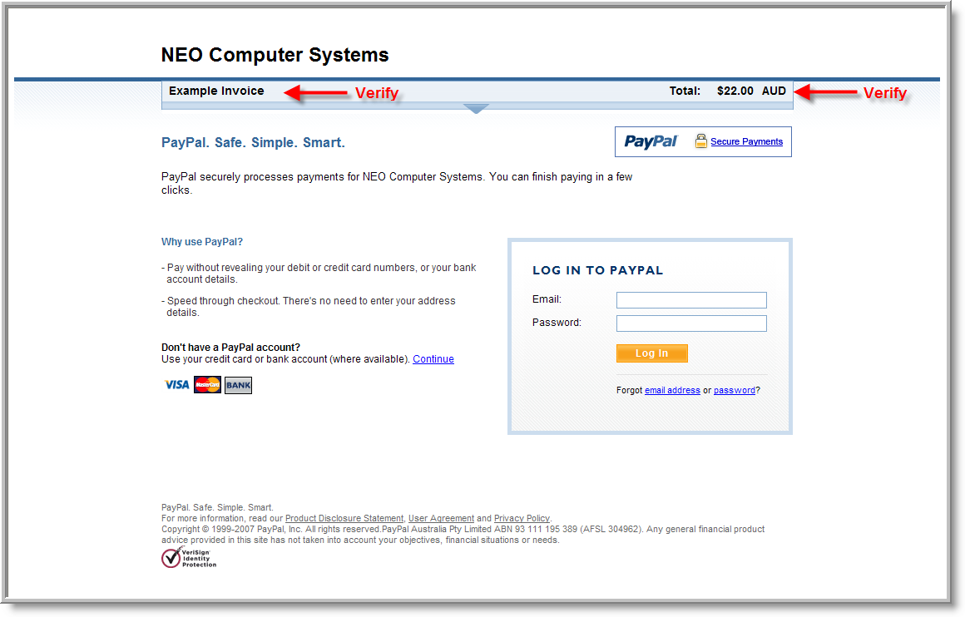The height and width of the screenshot is (617, 965).
Task: Open the Secure Payments link
Action: click(746, 142)
